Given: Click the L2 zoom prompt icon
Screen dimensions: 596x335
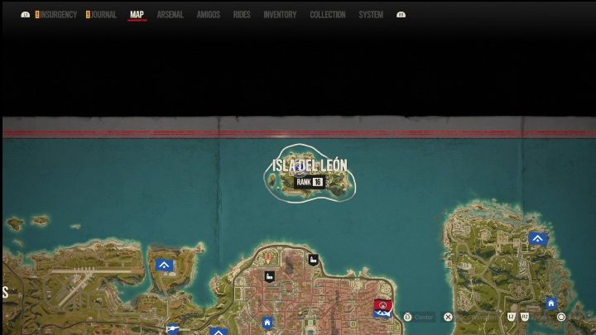Looking at the screenshot, I should (x=512, y=317).
